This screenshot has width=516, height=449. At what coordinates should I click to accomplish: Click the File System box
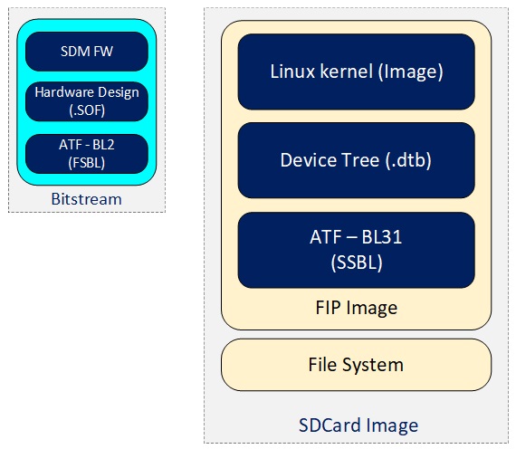[x=357, y=365]
